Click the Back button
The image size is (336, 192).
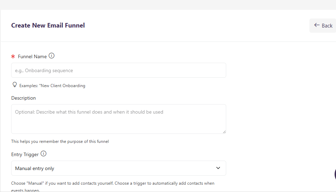tap(323, 25)
